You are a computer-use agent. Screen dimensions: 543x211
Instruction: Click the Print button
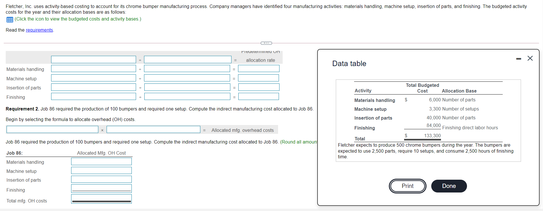point(408,186)
